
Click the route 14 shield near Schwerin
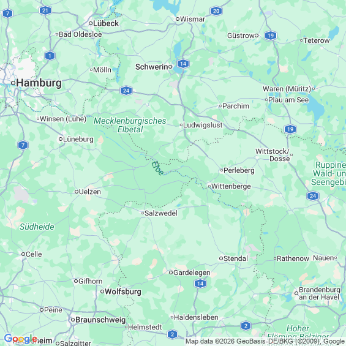[183, 64]
